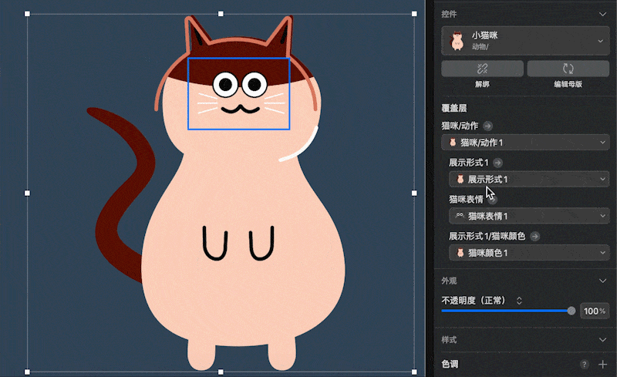The image size is (617, 377).
Task: Expand the 样式 section
Action: [602, 340]
